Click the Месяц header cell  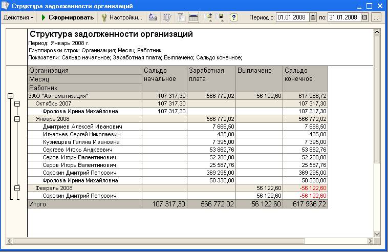84,79
